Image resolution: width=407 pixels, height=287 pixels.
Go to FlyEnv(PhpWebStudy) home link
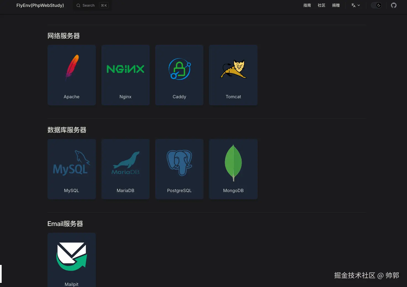tap(40, 5)
